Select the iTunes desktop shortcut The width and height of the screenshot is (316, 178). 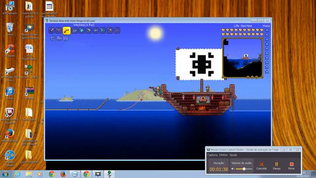click(x=10, y=93)
